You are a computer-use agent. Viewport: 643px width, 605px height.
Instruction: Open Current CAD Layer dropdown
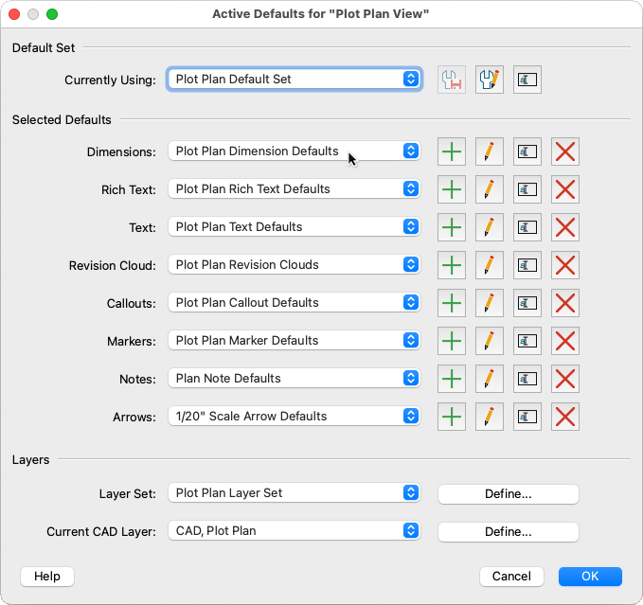pyautogui.click(x=295, y=531)
